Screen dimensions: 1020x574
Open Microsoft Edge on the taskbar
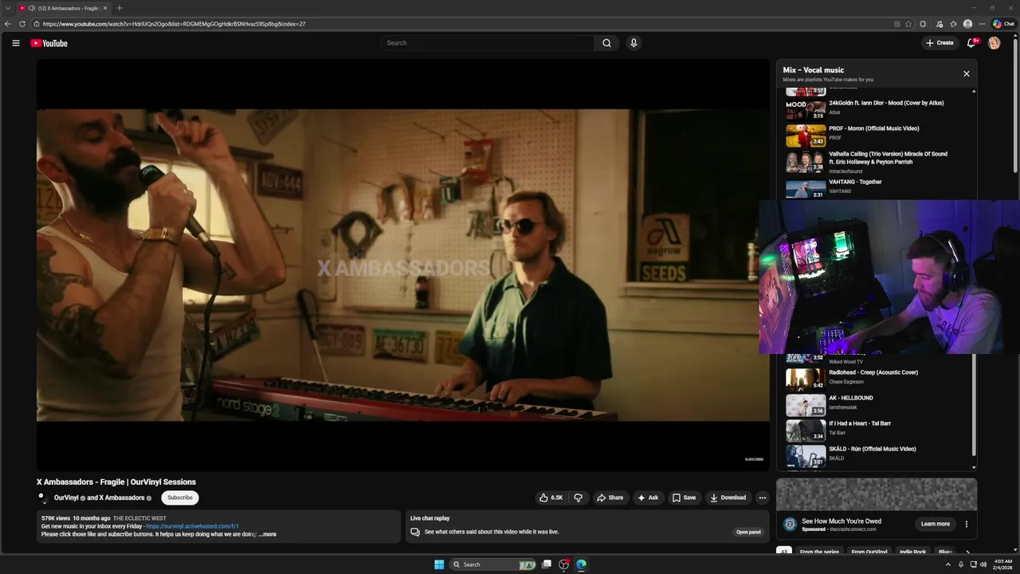click(582, 564)
